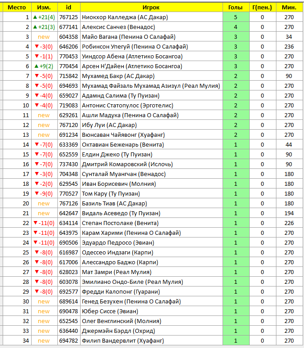Image resolution: width=304 pixels, height=348 pixels.
Task: Click the Место column header
Action: pos(17,8)
